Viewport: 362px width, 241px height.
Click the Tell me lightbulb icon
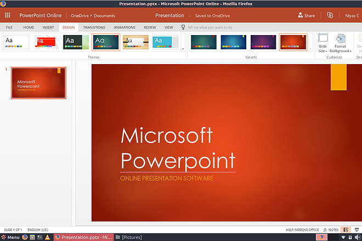pyautogui.click(x=183, y=27)
